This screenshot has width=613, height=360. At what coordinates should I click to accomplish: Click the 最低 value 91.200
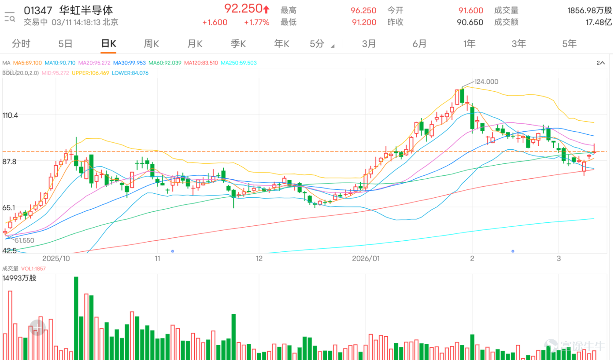pyautogui.click(x=364, y=23)
